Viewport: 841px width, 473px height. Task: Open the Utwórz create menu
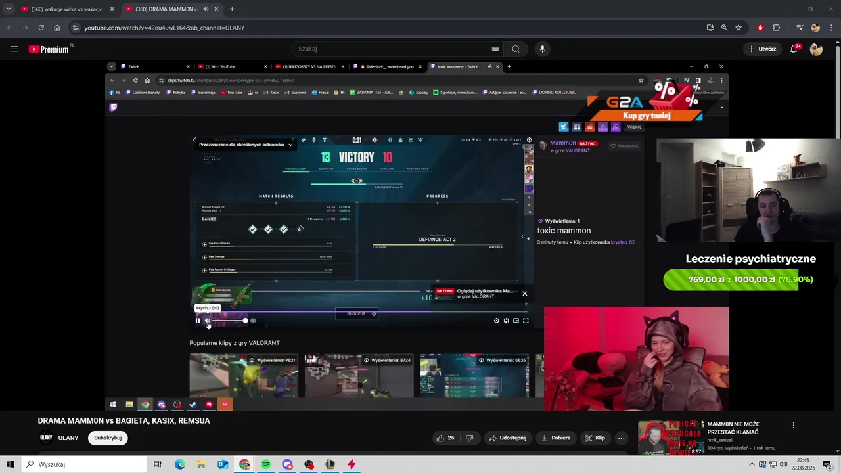click(x=761, y=49)
